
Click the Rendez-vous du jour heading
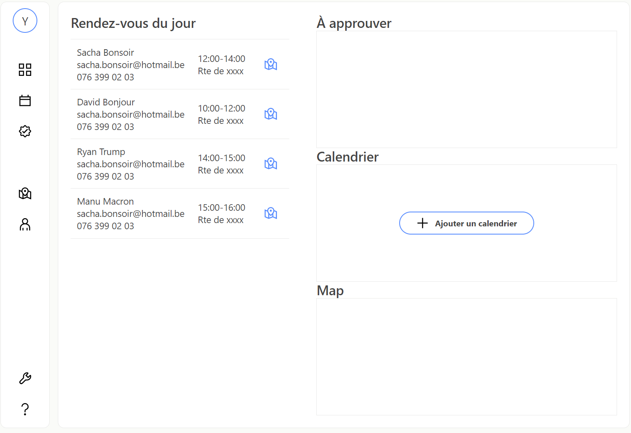tap(133, 23)
